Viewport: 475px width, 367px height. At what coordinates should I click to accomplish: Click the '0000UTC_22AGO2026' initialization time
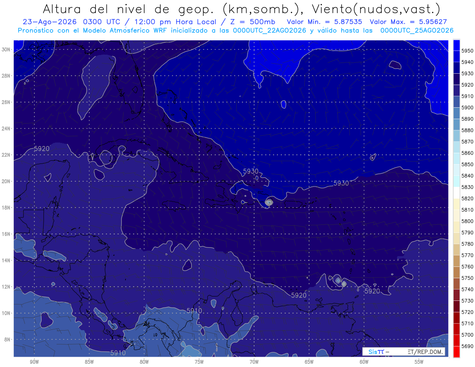tap(270, 30)
